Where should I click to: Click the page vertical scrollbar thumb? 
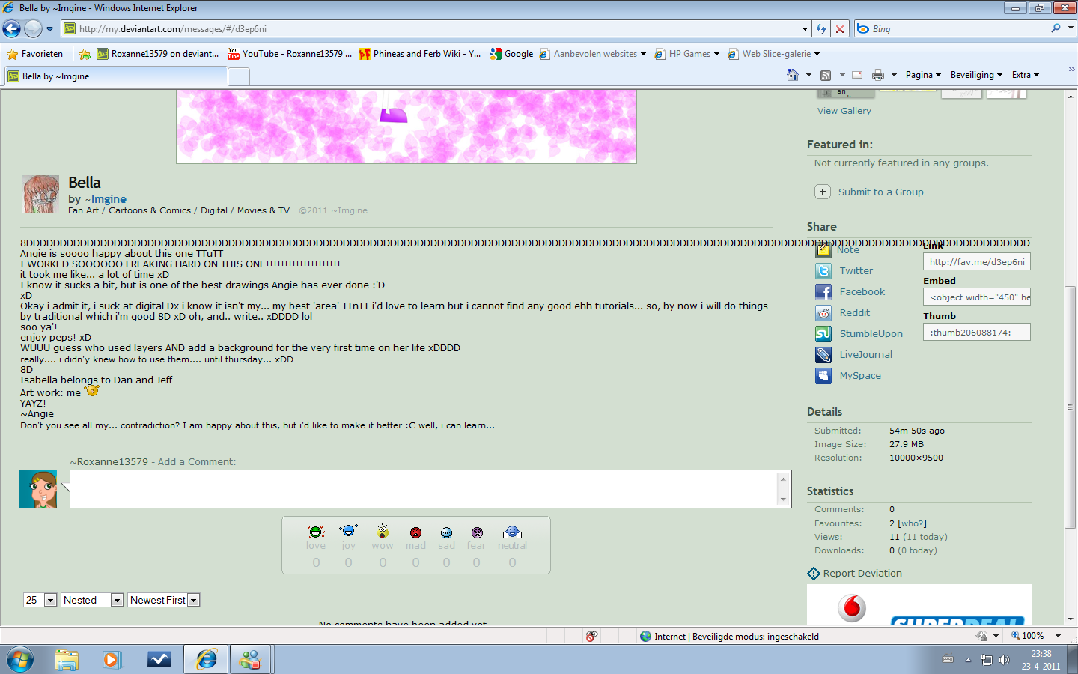click(1071, 407)
